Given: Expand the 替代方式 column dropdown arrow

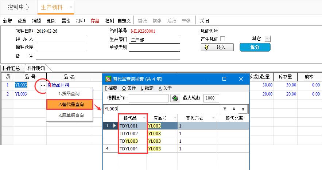Looking at the screenshot, I should [x=213, y=118].
